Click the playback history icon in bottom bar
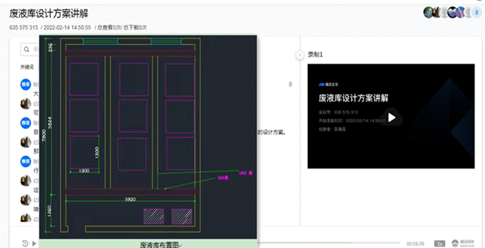This screenshot has height=248, width=485. click(25, 243)
